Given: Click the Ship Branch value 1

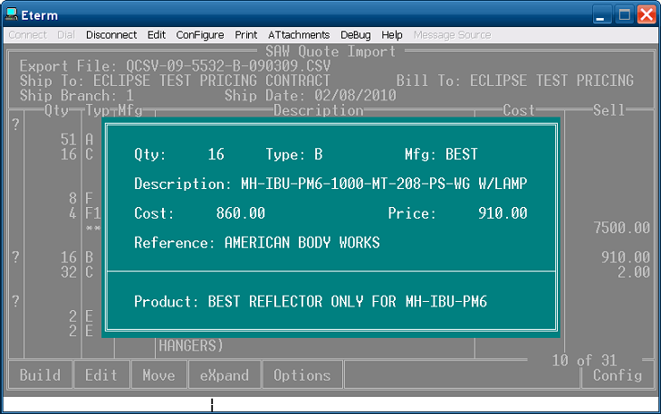Looking at the screenshot, I should 129,95.
